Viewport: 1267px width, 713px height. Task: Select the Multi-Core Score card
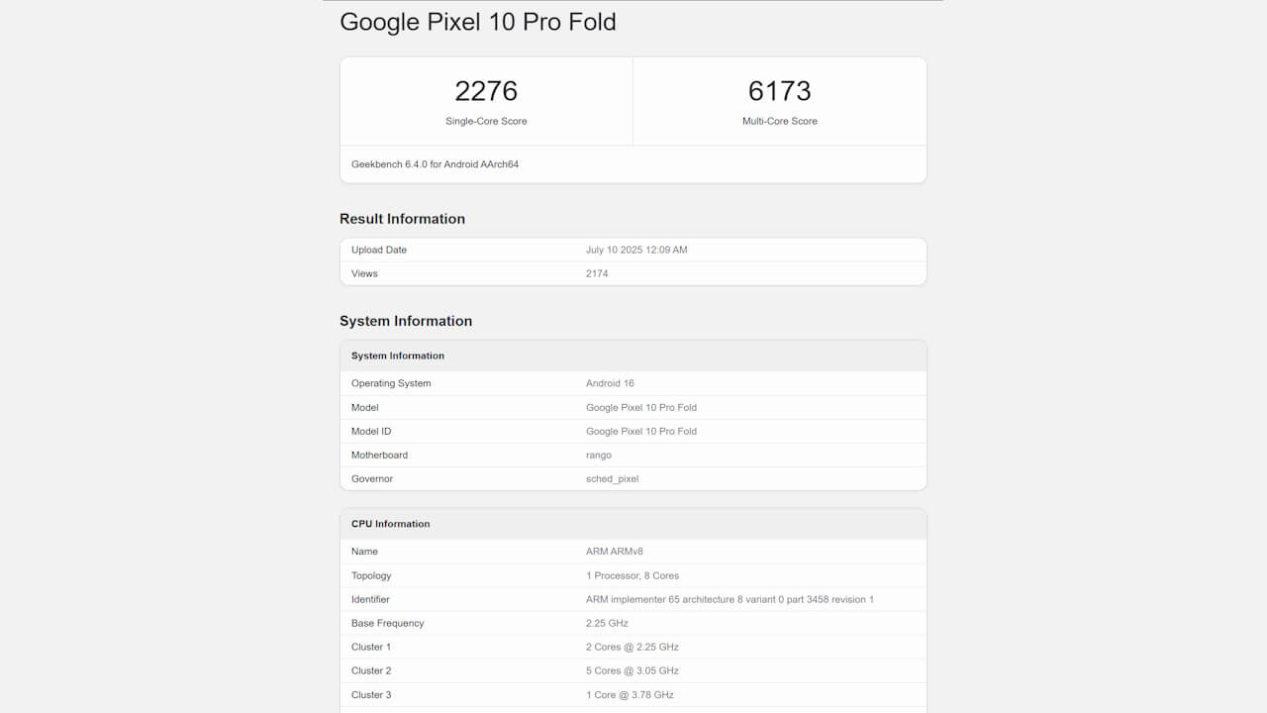[779, 100]
